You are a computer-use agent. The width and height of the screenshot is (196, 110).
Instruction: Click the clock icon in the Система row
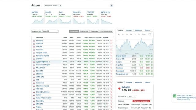click(x=111, y=59)
